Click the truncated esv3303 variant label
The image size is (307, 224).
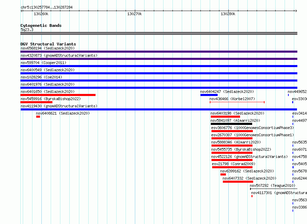[299, 99]
